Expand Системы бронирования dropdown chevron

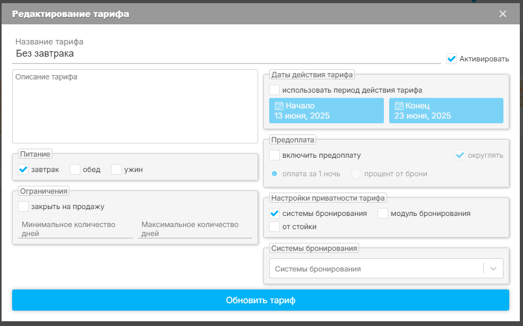click(493, 269)
